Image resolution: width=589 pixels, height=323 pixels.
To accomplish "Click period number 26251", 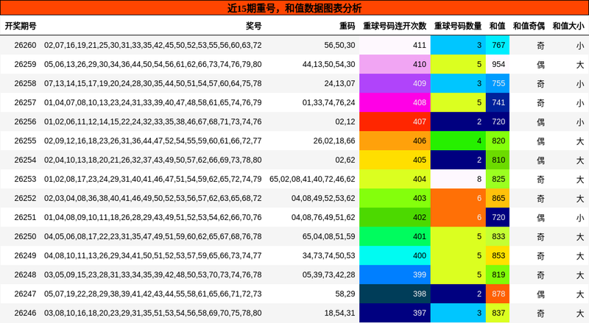I will point(25,218).
